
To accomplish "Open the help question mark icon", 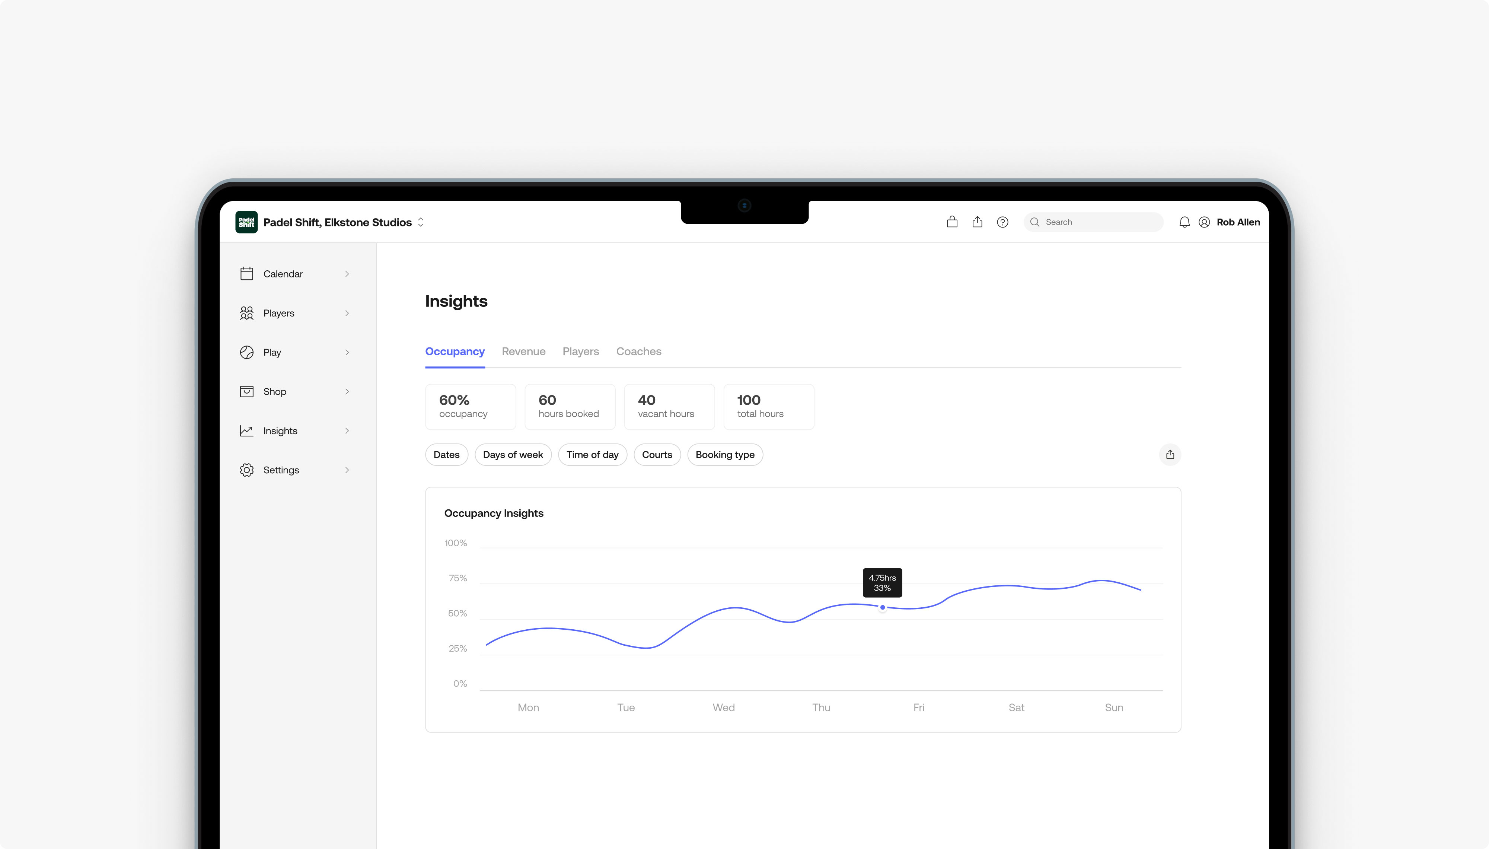I will (1002, 222).
